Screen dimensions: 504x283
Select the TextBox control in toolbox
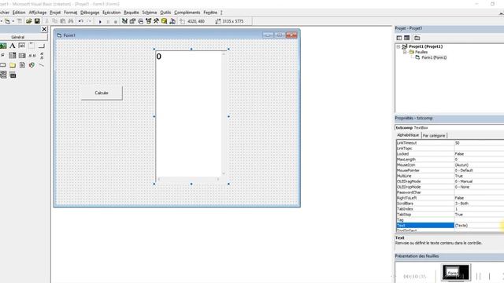point(22,46)
